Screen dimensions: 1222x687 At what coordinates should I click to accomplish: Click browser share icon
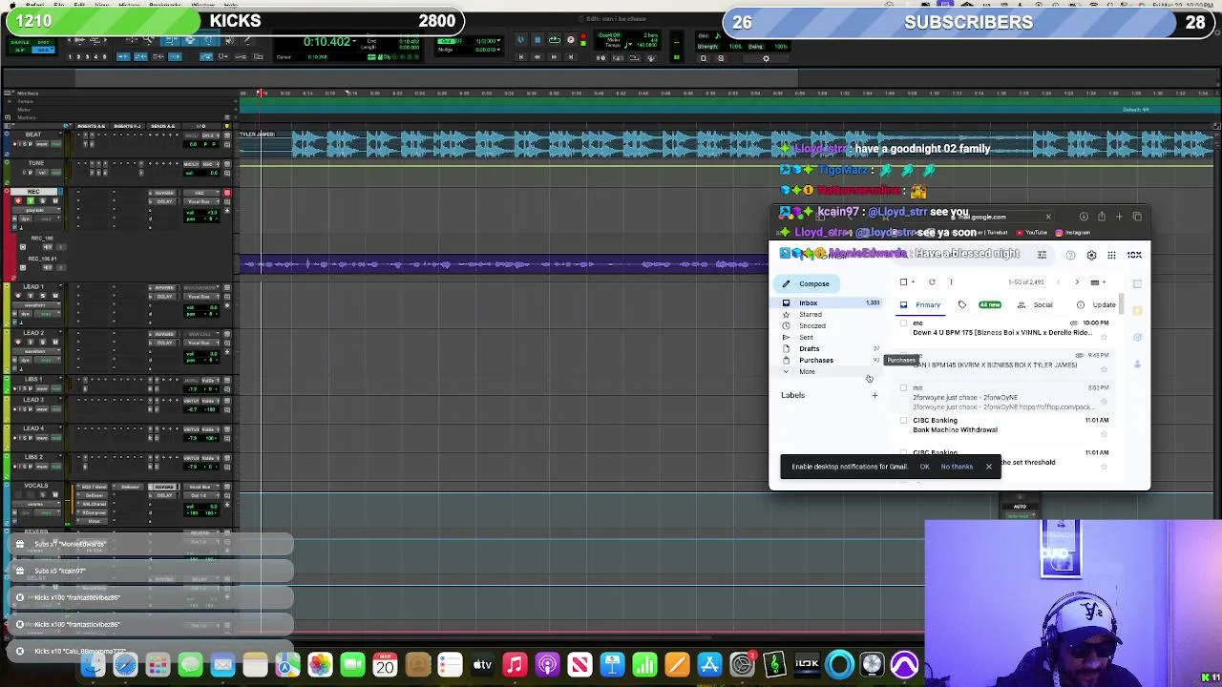click(1101, 217)
